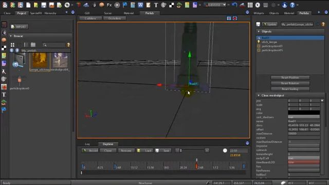Click the blue play button in toolbar
This screenshot has height=185, width=329.
tap(284, 5)
